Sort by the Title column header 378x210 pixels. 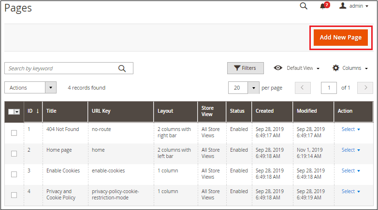(x=65, y=111)
